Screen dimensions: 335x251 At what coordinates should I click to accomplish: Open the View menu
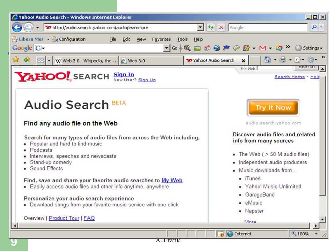(x=141, y=39)
